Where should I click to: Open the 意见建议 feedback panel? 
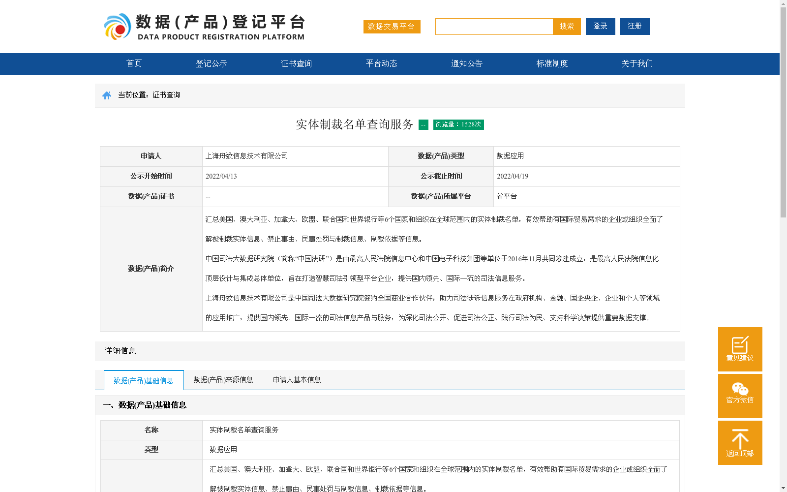click(x=740, y=349)
